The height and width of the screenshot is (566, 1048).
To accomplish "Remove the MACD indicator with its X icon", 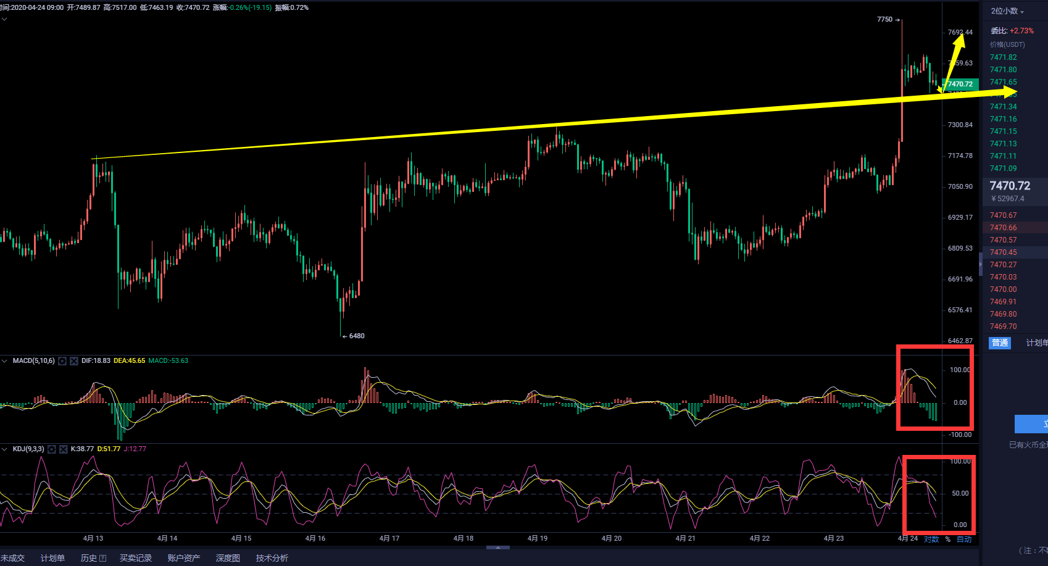I will coord(74,361).
